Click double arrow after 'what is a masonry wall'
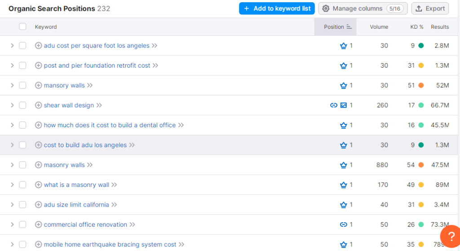 pos(114,185)
